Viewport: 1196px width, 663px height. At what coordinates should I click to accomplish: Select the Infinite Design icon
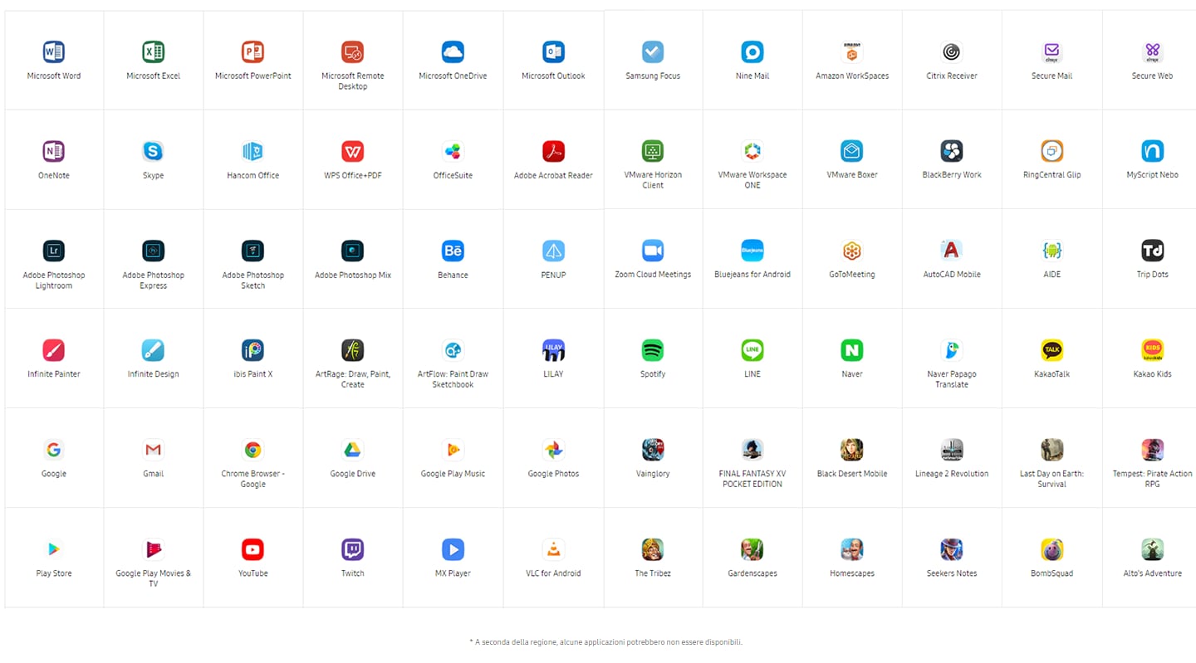154,350
